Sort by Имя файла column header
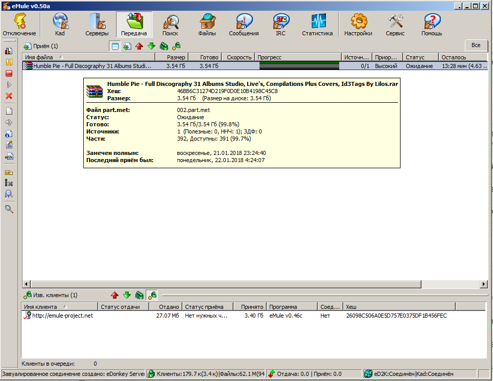Image resolution: width=493 pixels, height=381 pixels. (x=89, y=57)
